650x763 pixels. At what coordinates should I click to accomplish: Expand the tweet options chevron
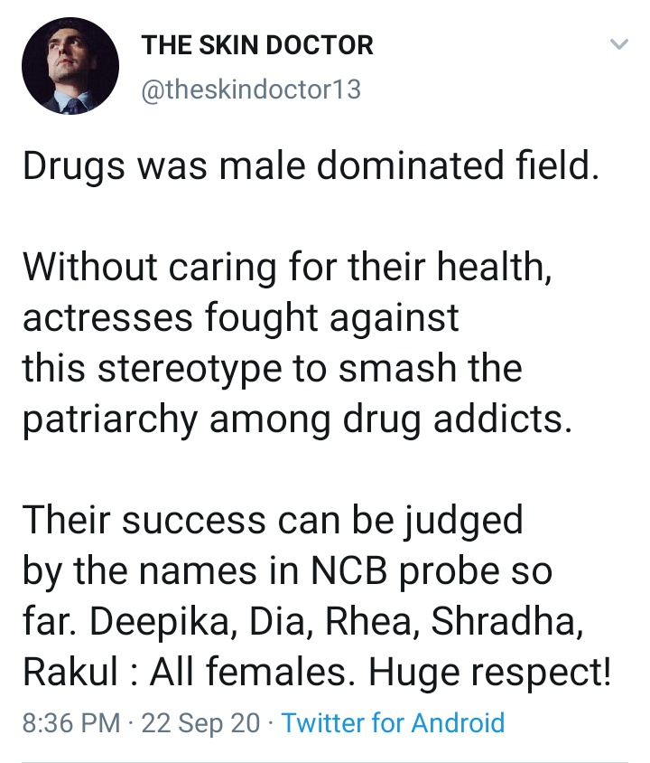(x=618, y=44)
